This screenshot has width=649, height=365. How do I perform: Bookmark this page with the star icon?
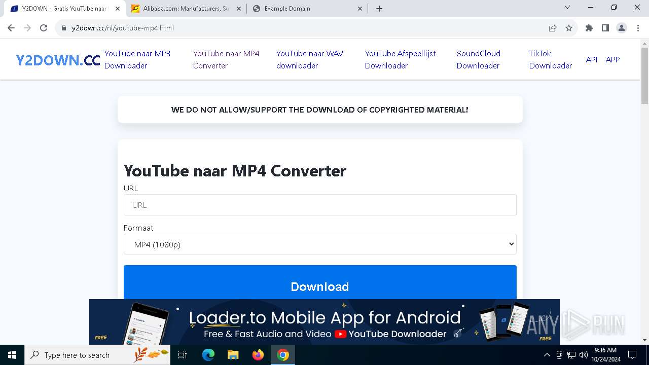pyautogui.click(x=569, y=28)
